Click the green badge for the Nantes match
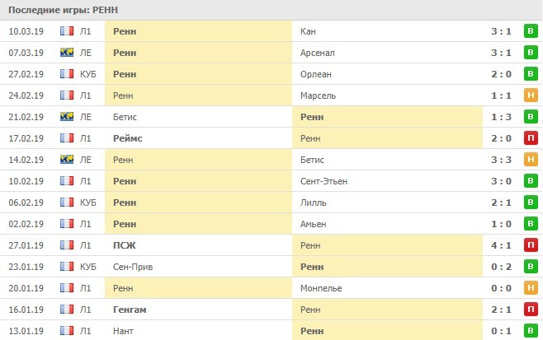This screenshot has width=543, height=340. pyautogui.click(x=532, y=331)
